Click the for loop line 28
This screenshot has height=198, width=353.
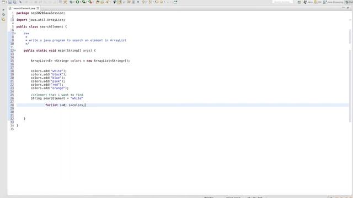(65, 105)
